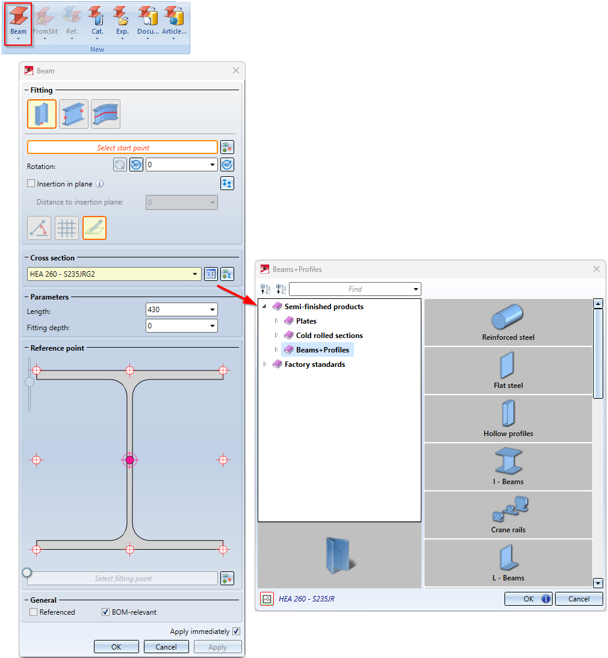The image size is (608, 658).
Task: Rotate 90 degrees clockwise
Action: (227, 165)
